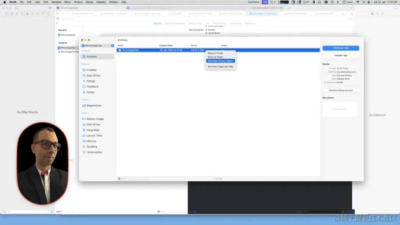Click the archive Description text area
Viewport: 400px width, 225px height.
click(341, 109)
